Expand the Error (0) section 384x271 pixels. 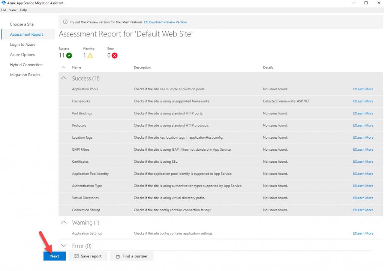coord(64,245)
